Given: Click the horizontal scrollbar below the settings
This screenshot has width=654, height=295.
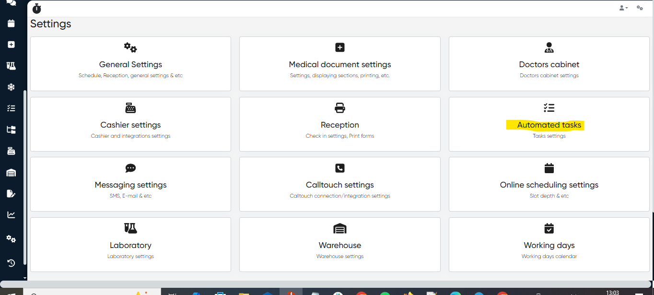Looking at the screenshot, I should tap(336, 284).
